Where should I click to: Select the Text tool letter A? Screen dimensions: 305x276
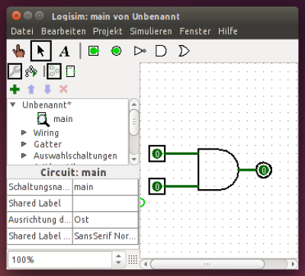coord(64,51)
